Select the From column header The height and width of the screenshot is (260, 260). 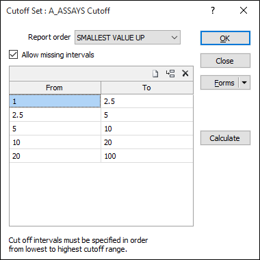pyautogui.click(x=55, y=88)
